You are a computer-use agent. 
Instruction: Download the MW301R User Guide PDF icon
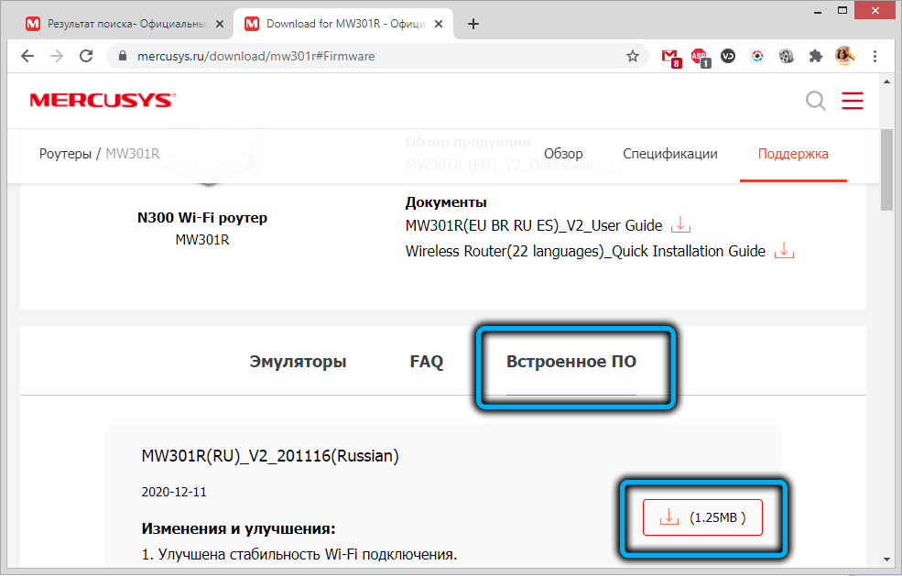(680, 225)
